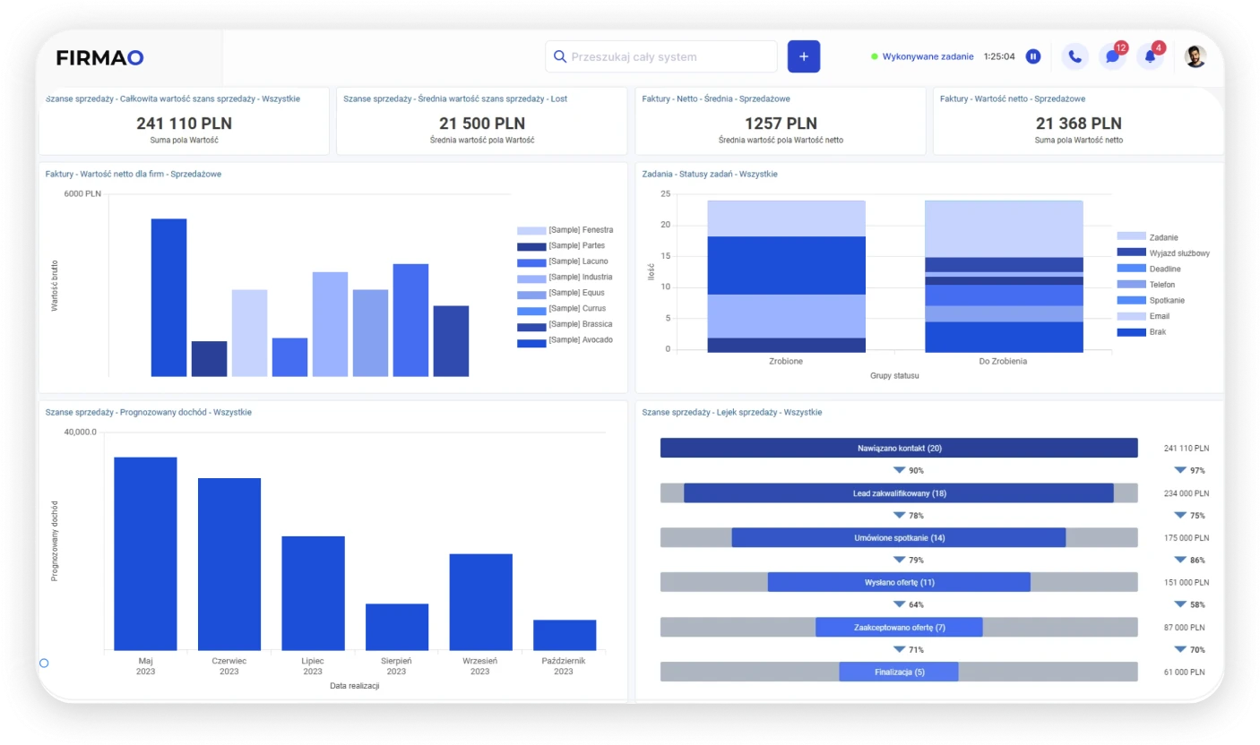
Task: Pause the running task timer
Action: (x=1033, y=56)
